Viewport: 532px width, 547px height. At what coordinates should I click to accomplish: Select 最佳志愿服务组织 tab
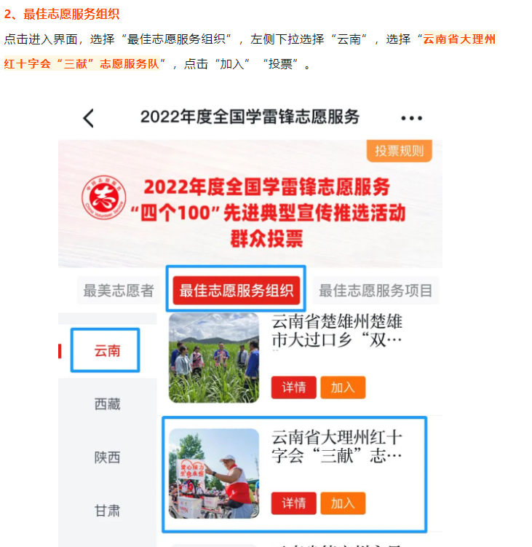(237, 290)
